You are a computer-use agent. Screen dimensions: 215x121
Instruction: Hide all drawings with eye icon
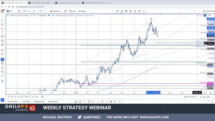click(x=2, y=72)
